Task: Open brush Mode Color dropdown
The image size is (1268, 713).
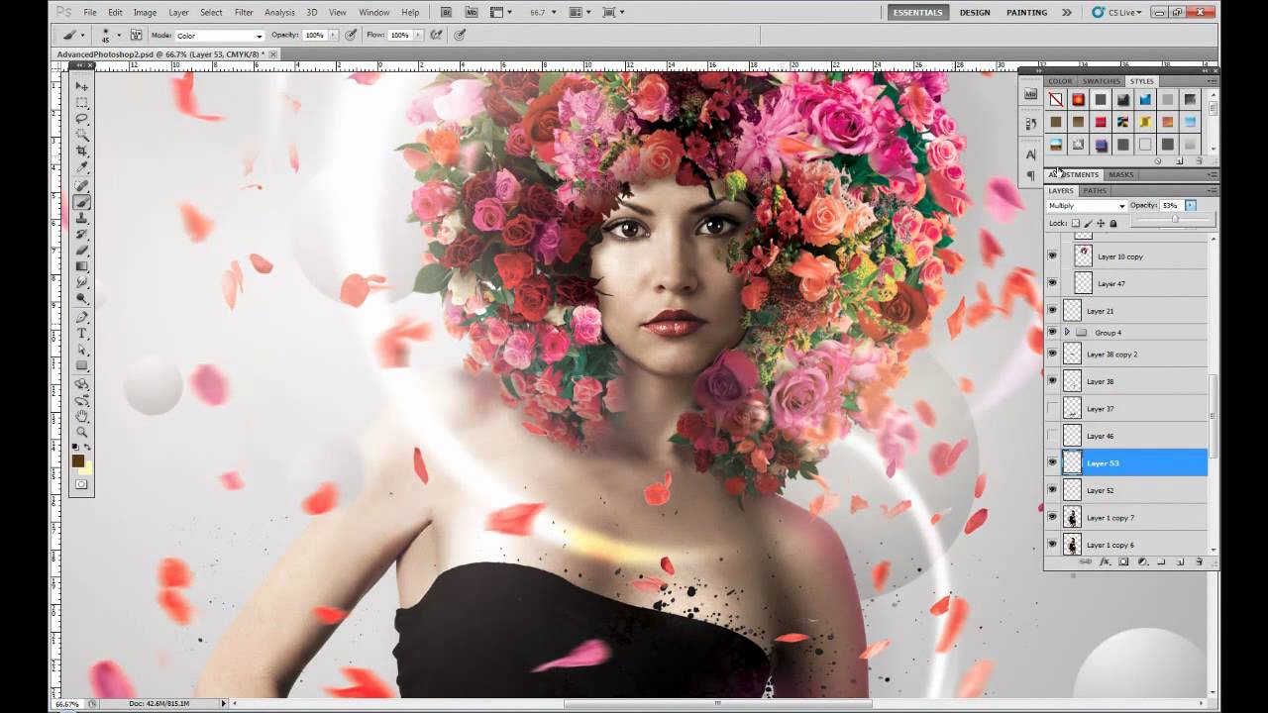Action: tap(219, 36)
